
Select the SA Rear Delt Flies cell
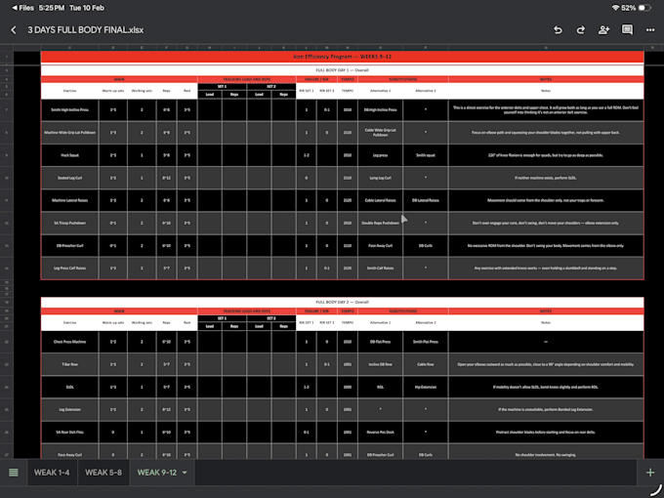tap(70, 433)
